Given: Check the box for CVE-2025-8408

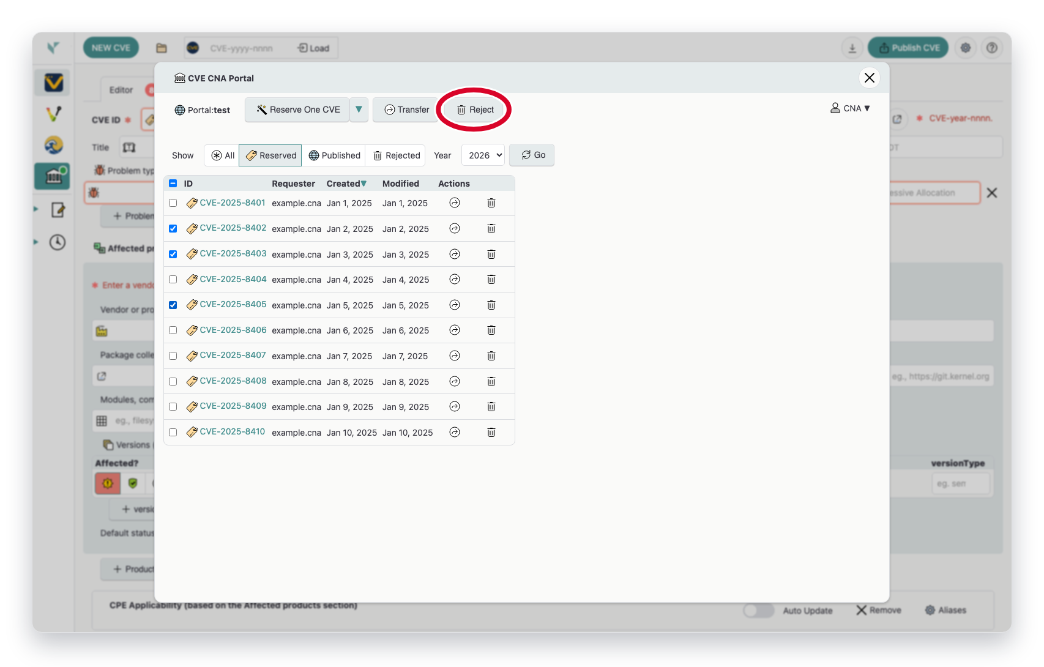Looking at the screenshot, I should tap(173, 381).
